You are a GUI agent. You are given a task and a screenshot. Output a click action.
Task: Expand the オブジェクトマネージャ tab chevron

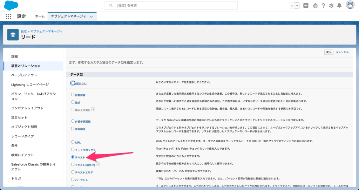92,16
